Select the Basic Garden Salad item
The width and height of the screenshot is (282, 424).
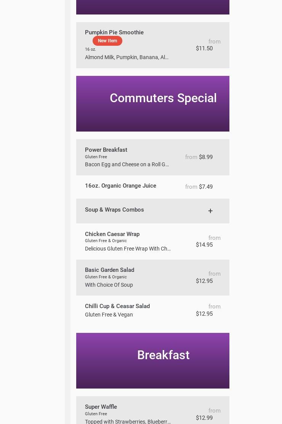tap(109, 270)
